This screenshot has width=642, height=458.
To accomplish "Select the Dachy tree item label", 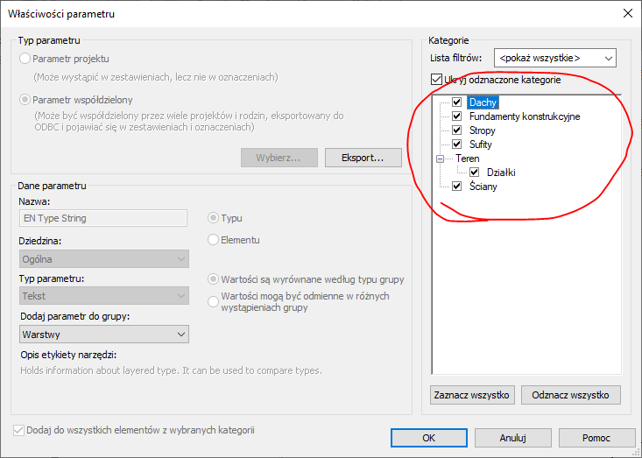I will click(x=483, y=102).
